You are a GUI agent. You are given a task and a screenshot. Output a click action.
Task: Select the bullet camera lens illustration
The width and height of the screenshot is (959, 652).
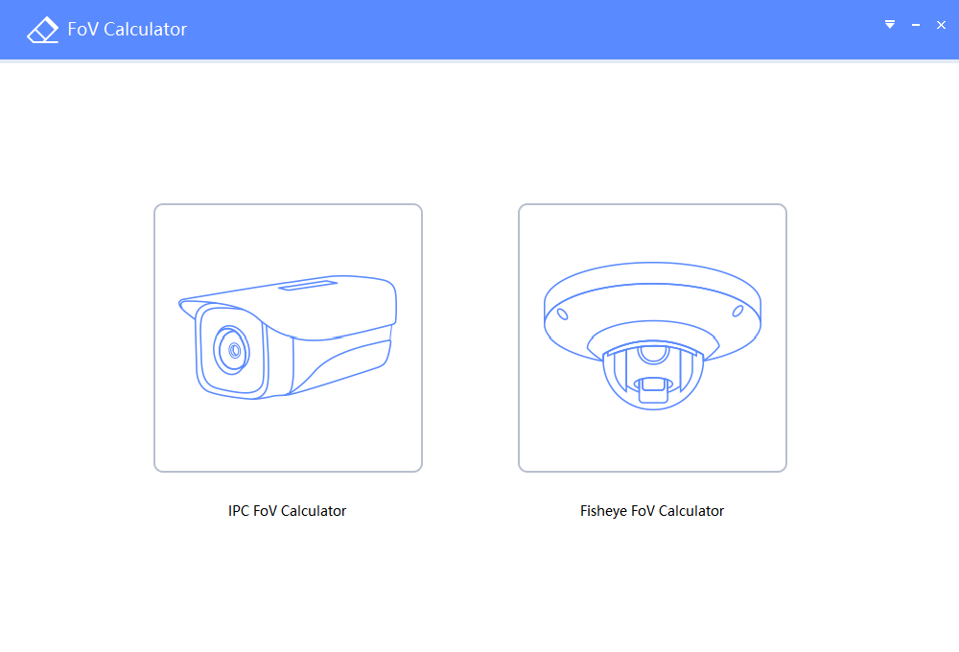point(232,350)
